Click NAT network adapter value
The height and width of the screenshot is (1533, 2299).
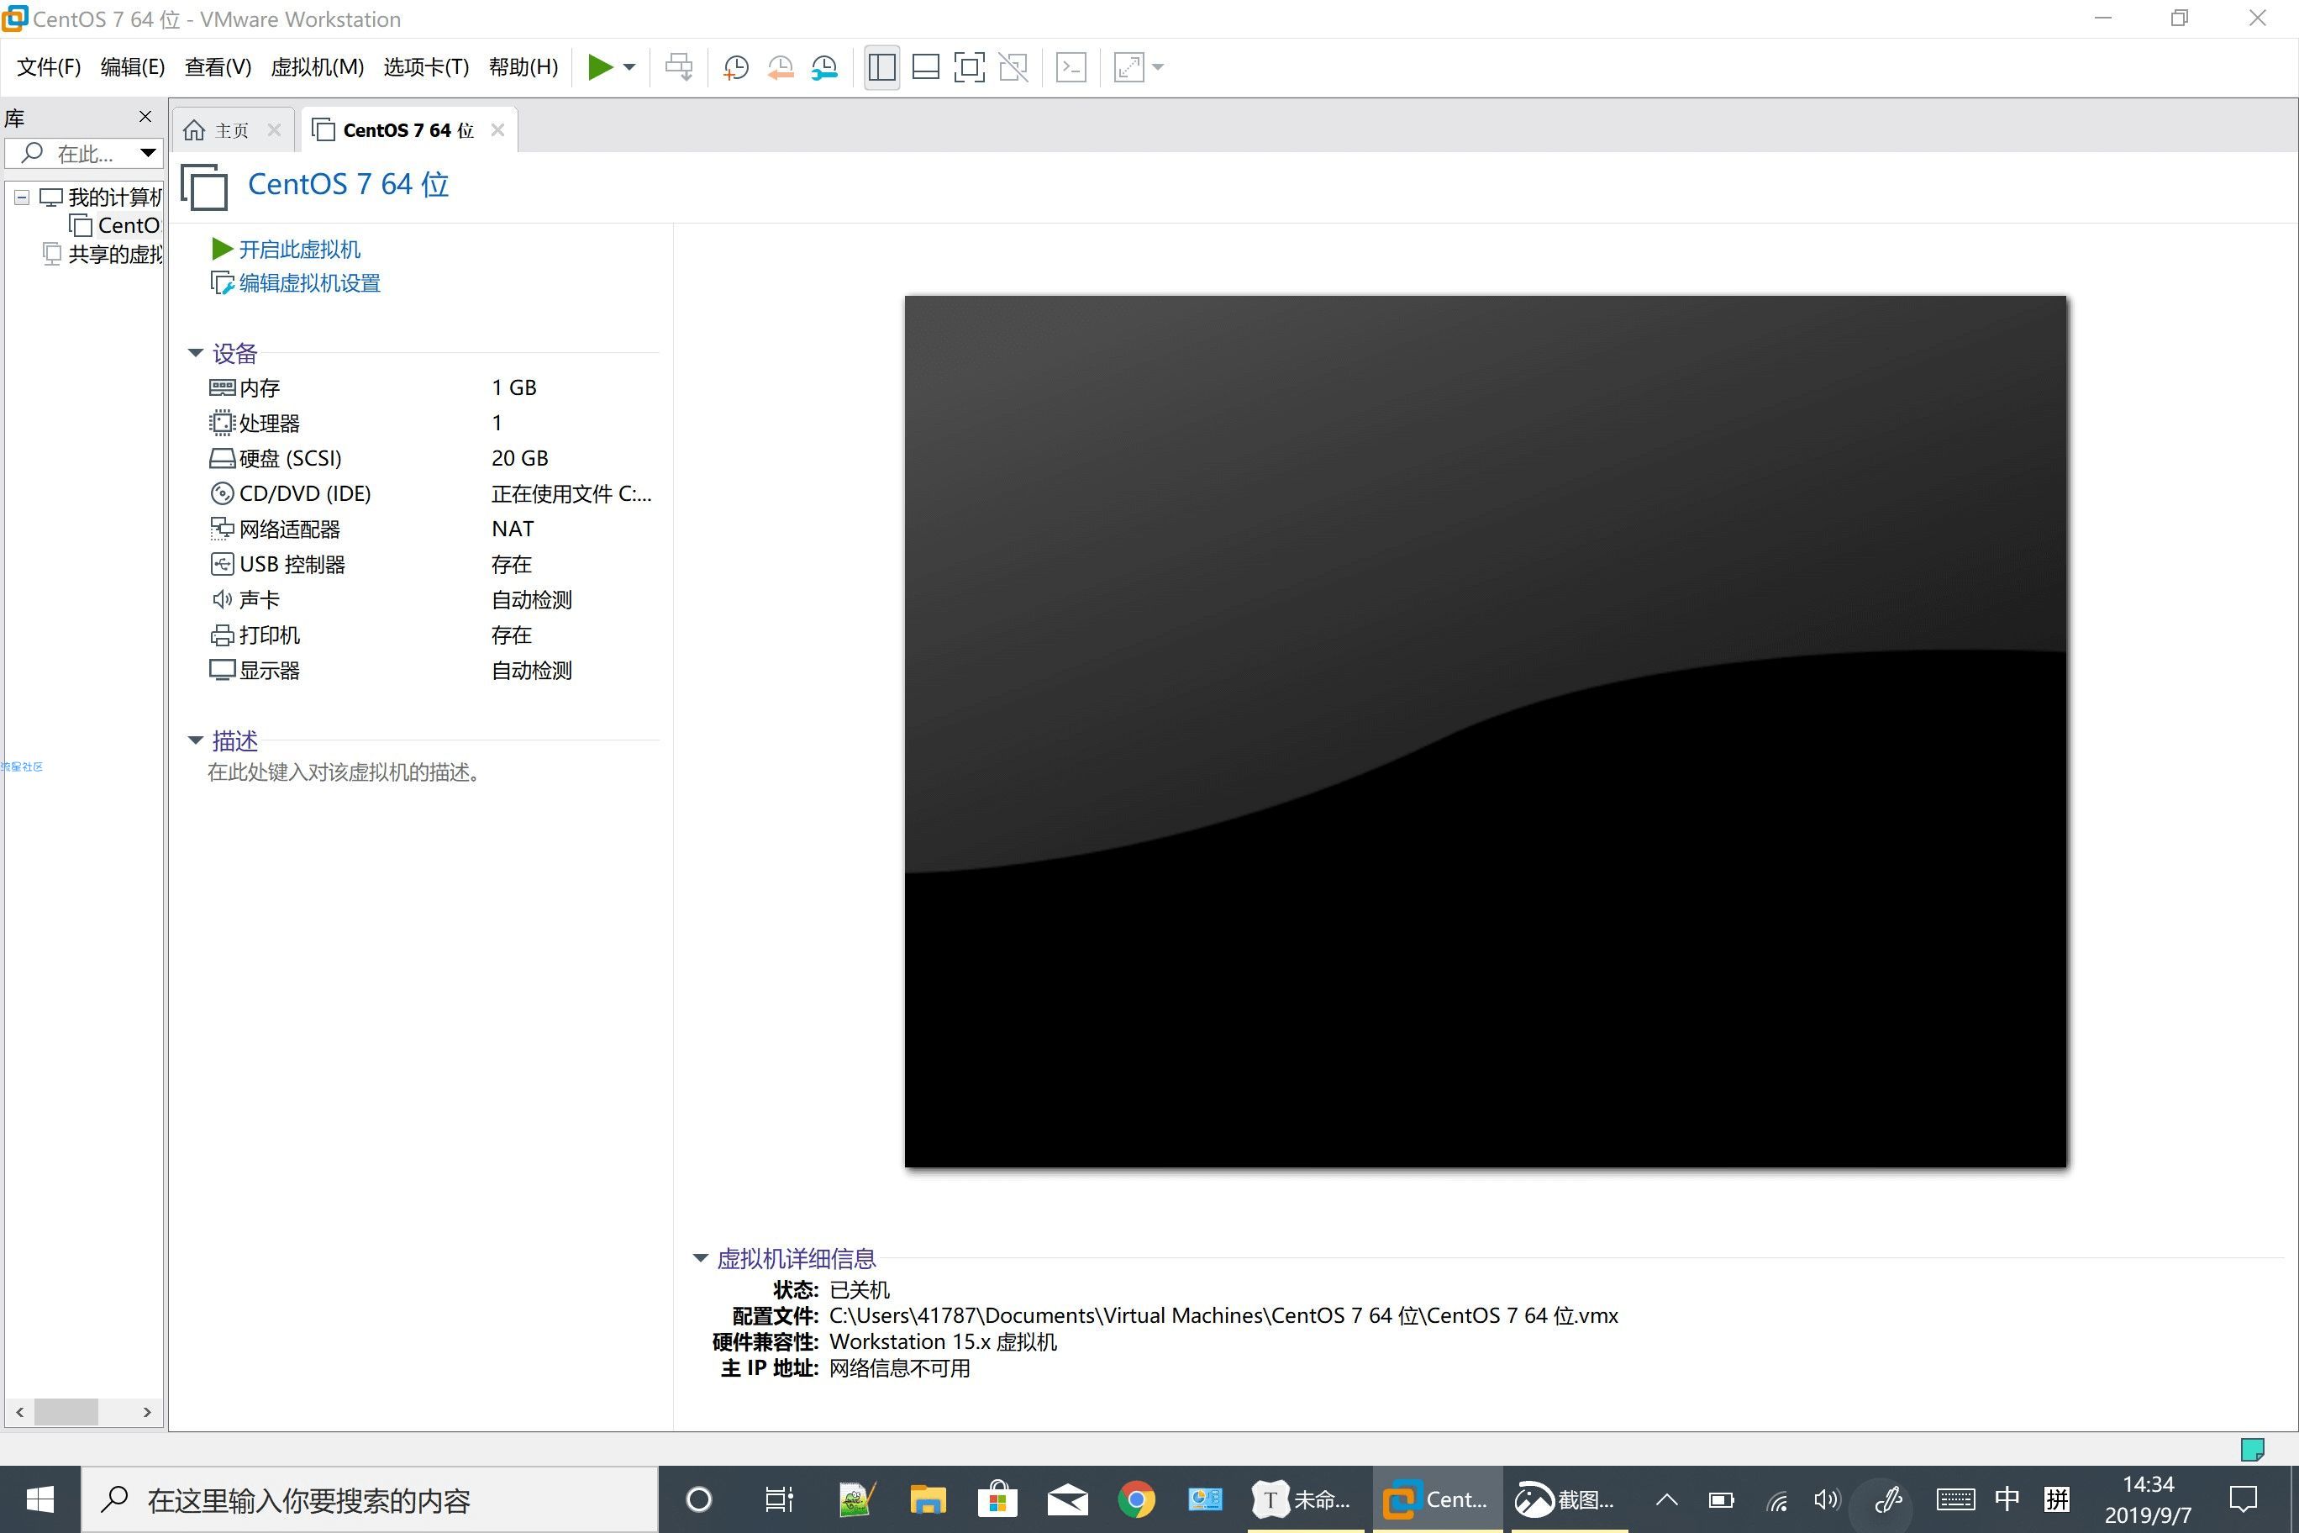tap(513, 529)
